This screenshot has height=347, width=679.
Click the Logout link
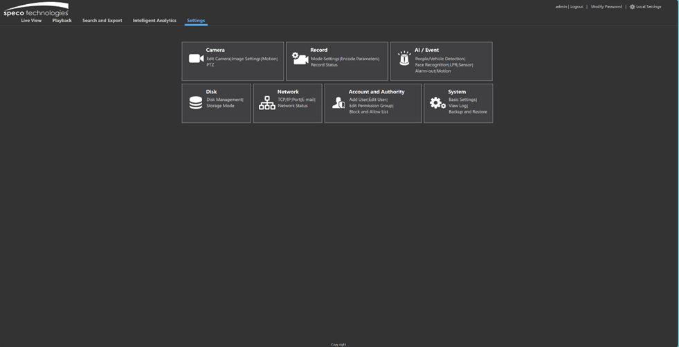577,7
